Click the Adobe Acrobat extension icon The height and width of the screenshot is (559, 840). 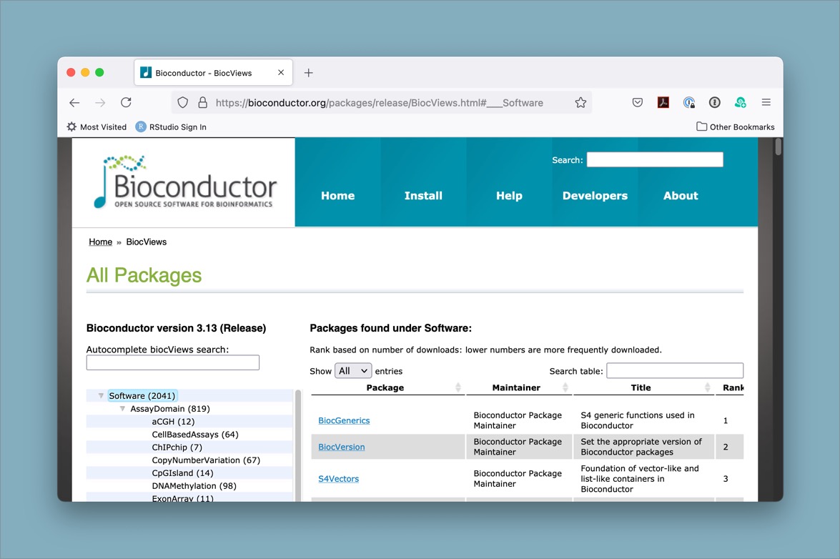[663, 103]
